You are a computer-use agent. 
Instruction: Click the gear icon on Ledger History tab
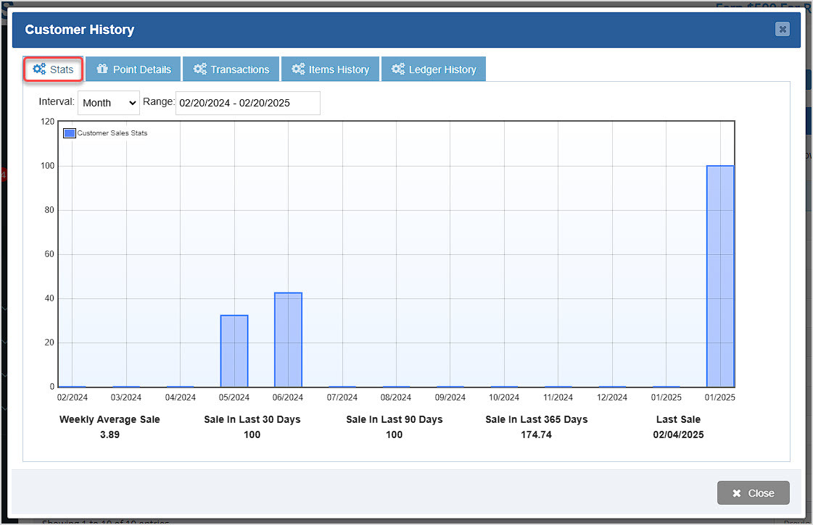pyautogui.click(x=397, y=69)
